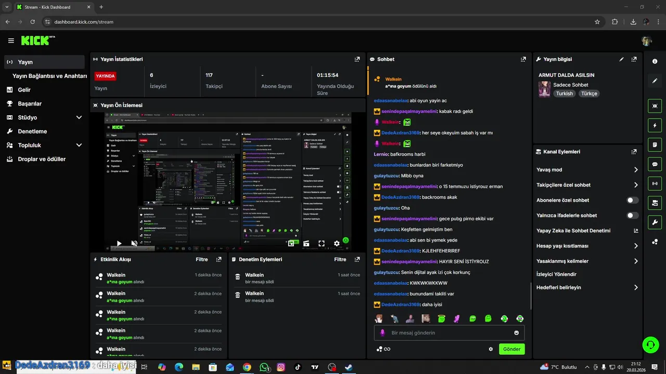Image resolution: width=666 pixels, height=374 pixels.
Task: Click the Sadece Sohbet category thumbnail
Action: pyautogui.click(x=544, y=89)
